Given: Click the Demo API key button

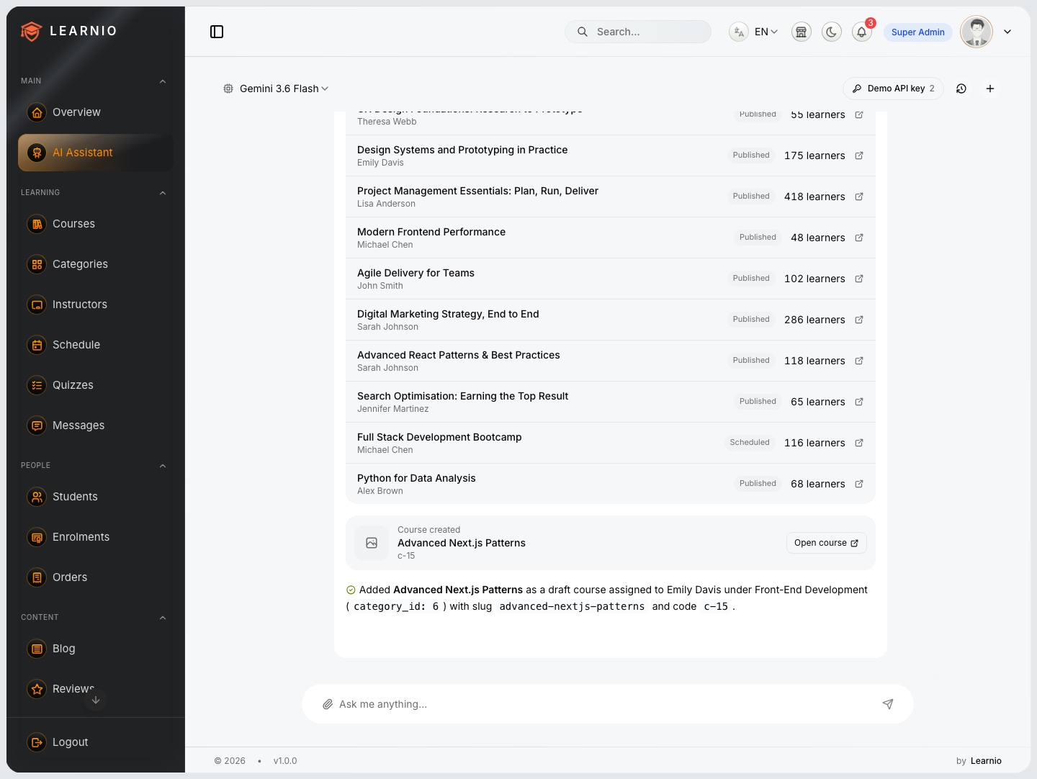Looking at the screenshot, I should tap(893, 89).
